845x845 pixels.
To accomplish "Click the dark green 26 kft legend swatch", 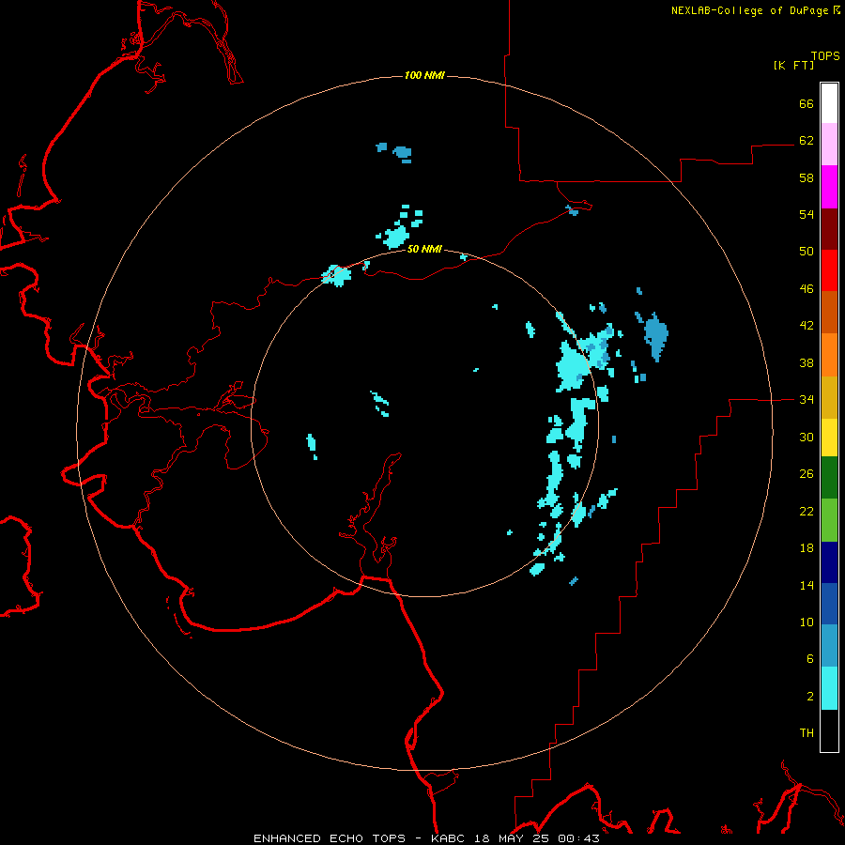I will 829,478.
